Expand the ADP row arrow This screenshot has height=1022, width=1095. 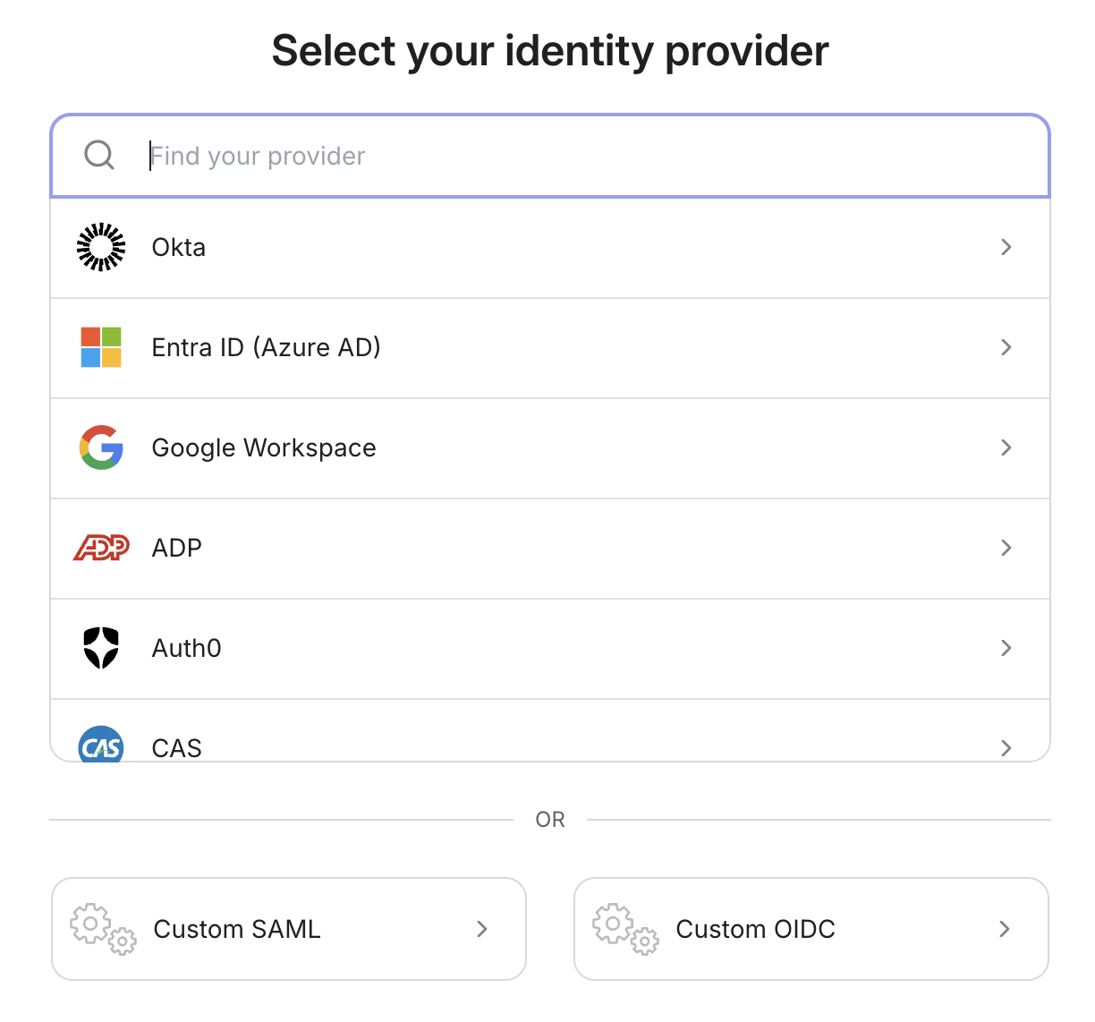(x=1006, y=548)
